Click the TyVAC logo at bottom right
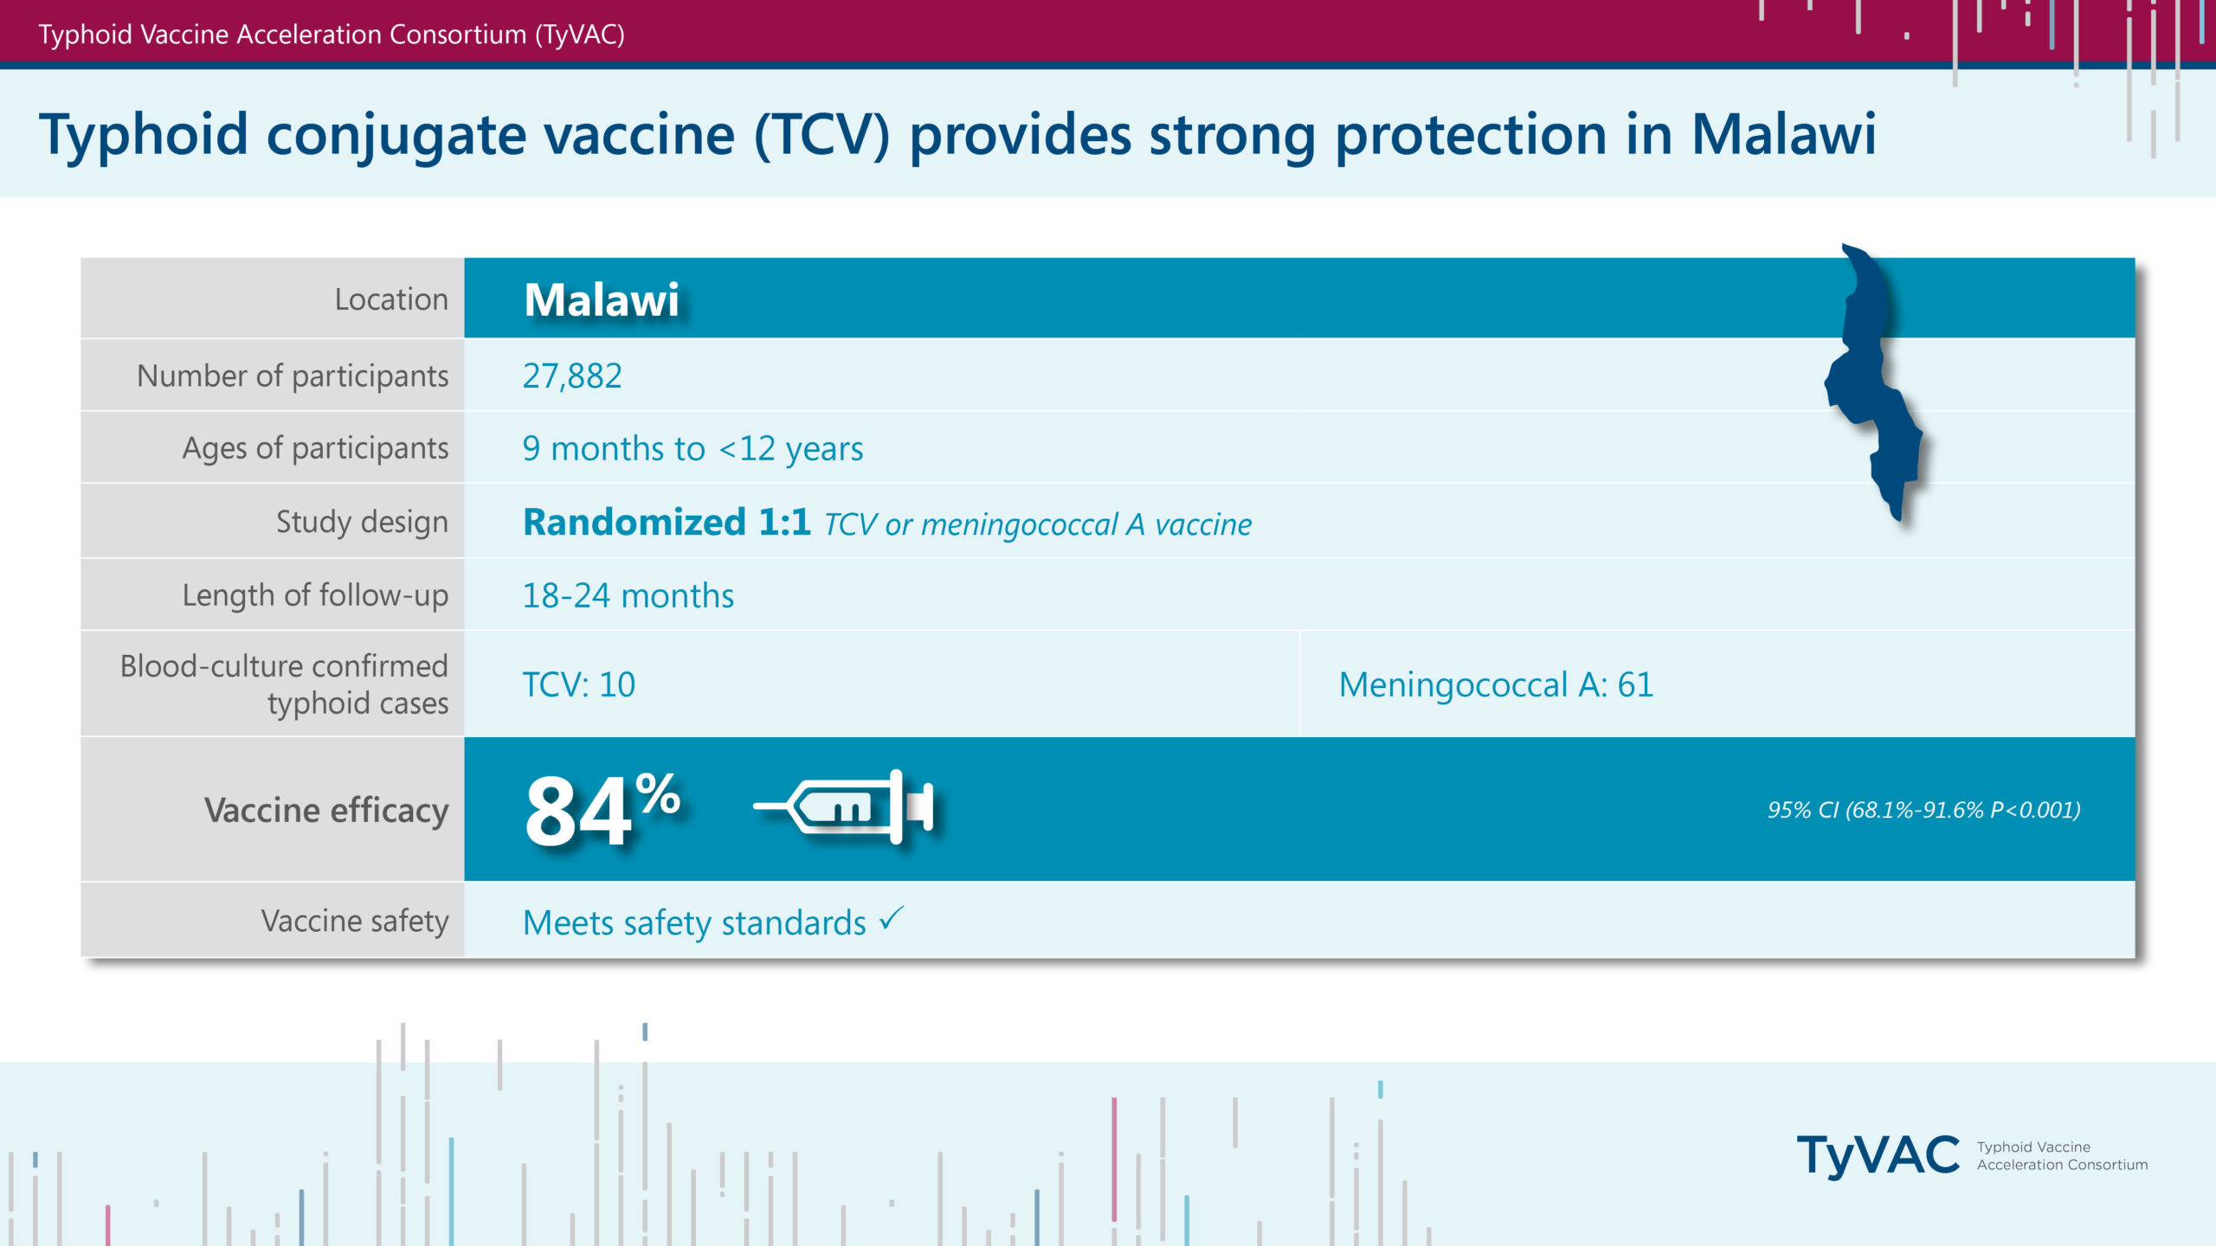2216x1246 pixels. (1878, 1157)
